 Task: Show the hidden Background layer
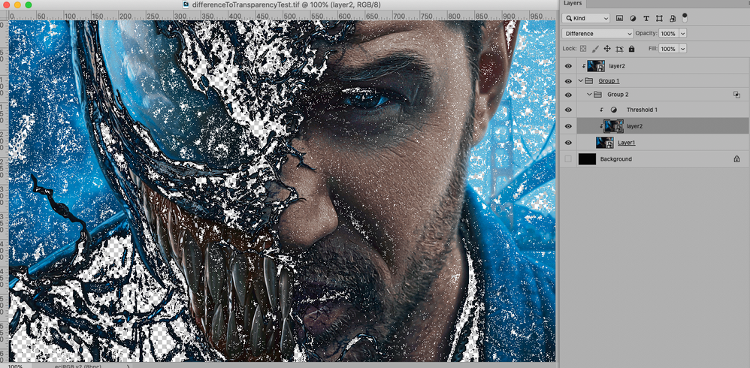point(568,159)
